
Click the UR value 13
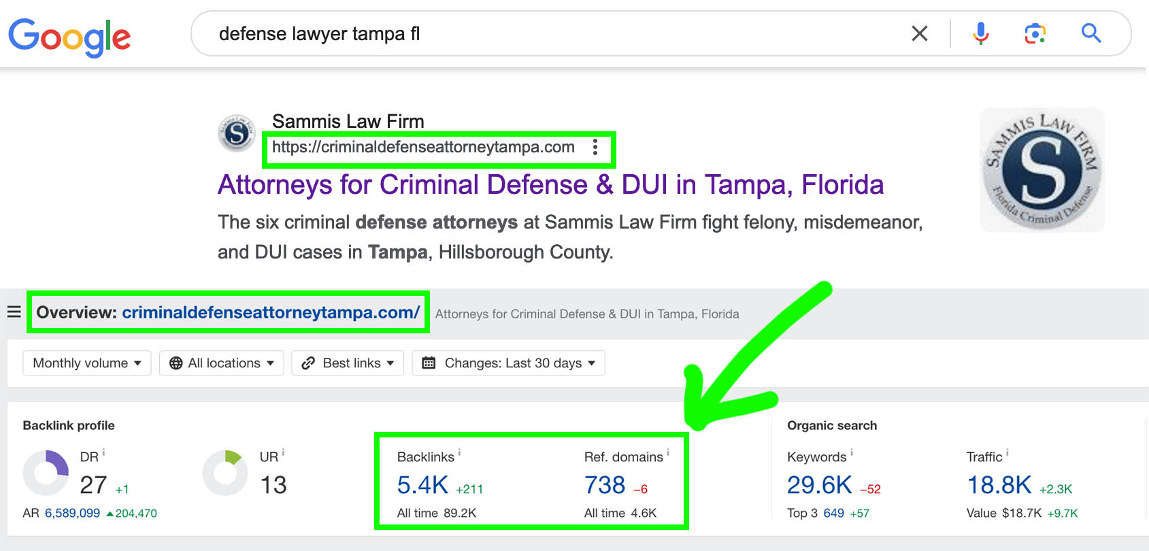click(273, 485)
